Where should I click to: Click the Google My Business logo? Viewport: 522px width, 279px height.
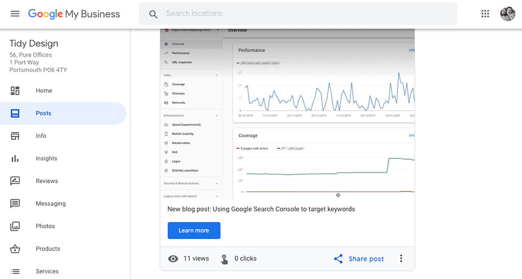coord(74,14)
